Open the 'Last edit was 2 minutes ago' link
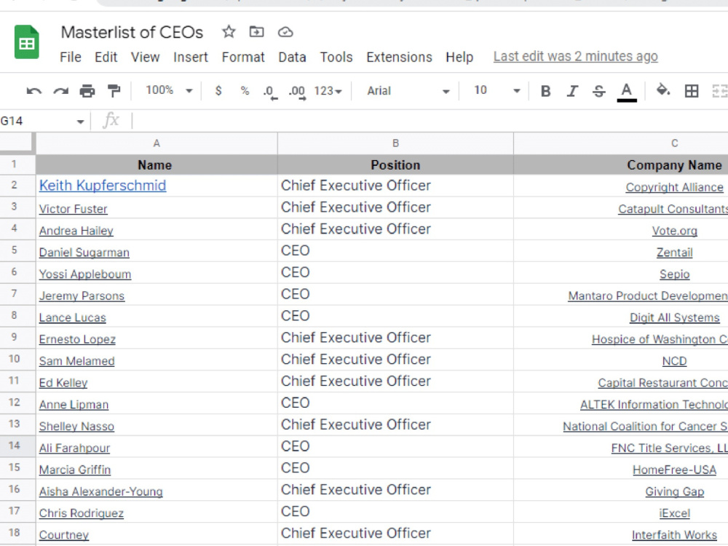This screenshot has height=546, width=728. 575,56
